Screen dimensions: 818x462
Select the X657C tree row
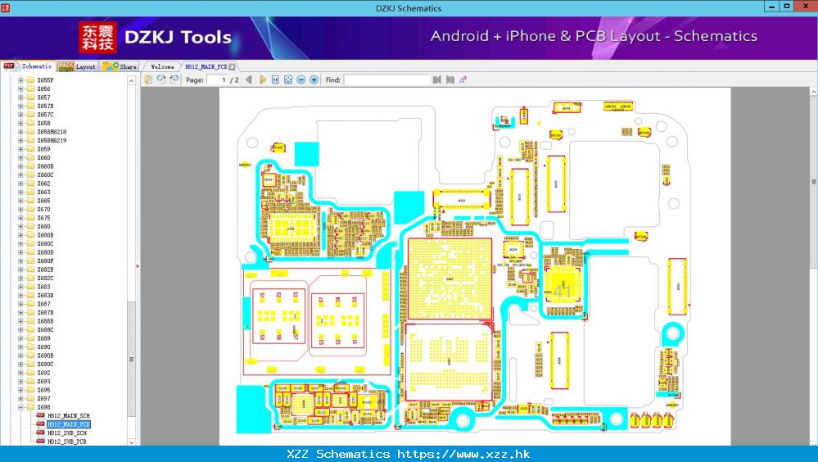click(45, 115)
